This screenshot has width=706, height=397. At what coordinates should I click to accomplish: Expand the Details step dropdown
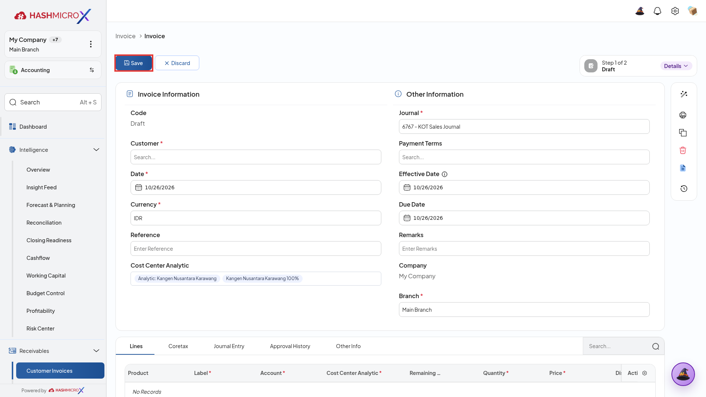(676, 66)
